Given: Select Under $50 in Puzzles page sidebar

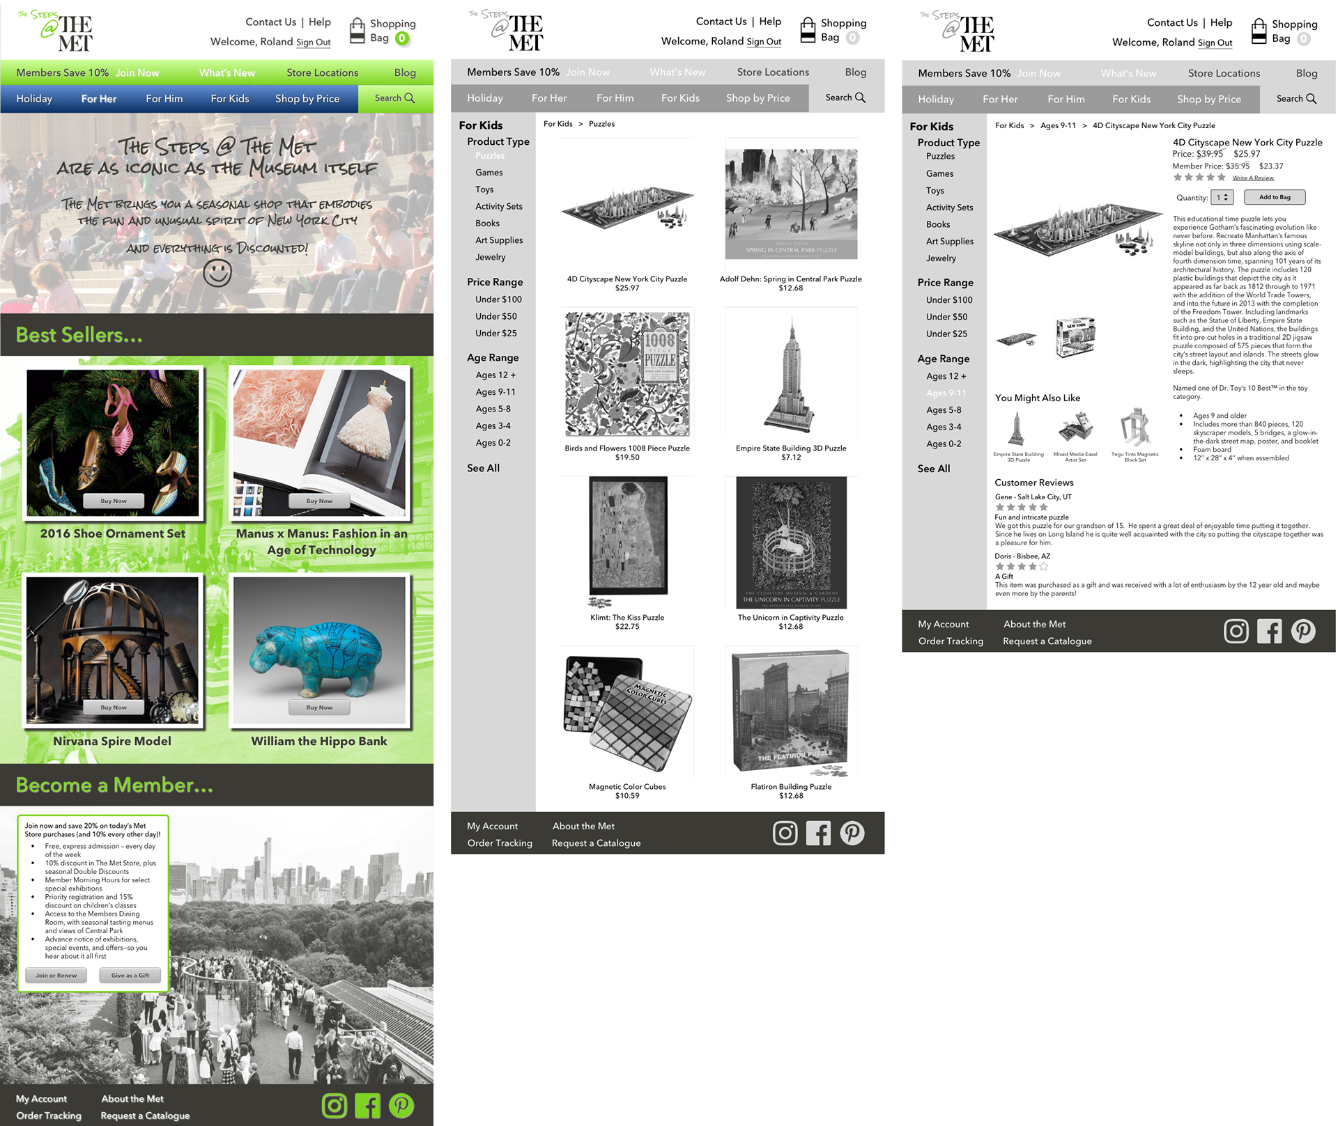Looking at the screenshot, I should [x=496, y=316].
